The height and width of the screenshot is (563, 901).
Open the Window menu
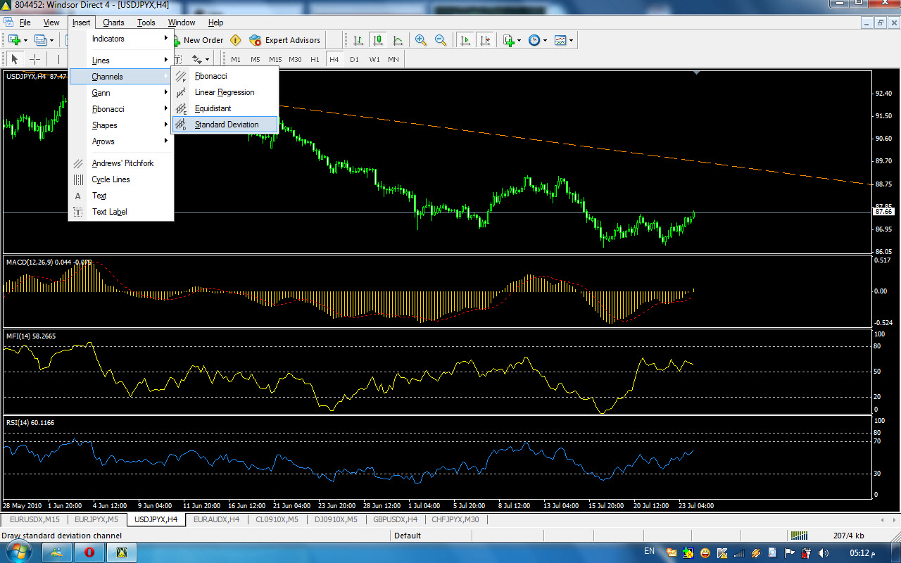(x=182, y=23)
